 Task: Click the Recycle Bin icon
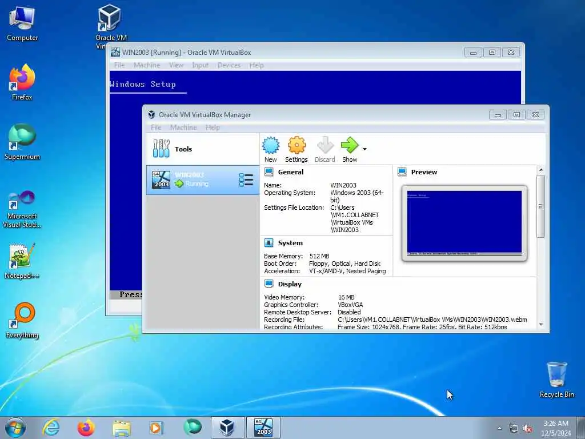556,380
